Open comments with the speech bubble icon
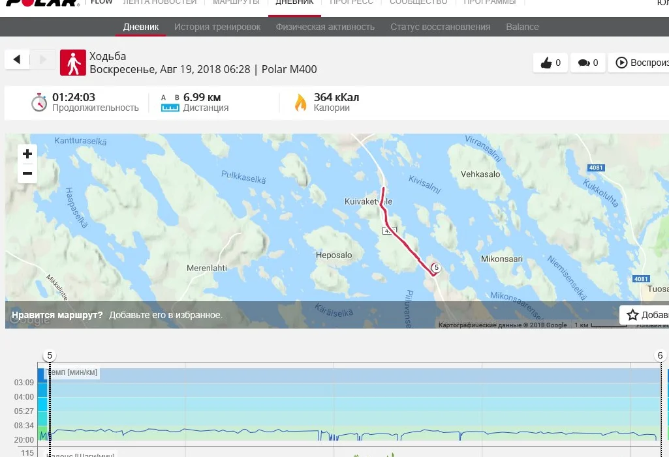669x457 pixels. pos(587,63)
